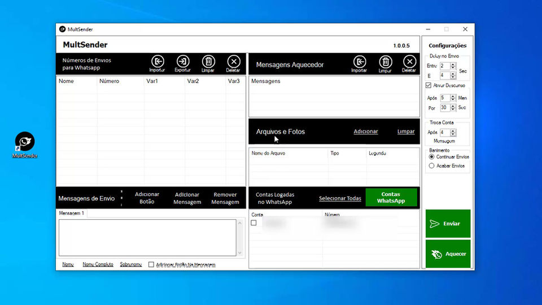Close the MultSender window
Image resolution: width=542 pixels, height=305 pixels.
click(x=465, y=29)
